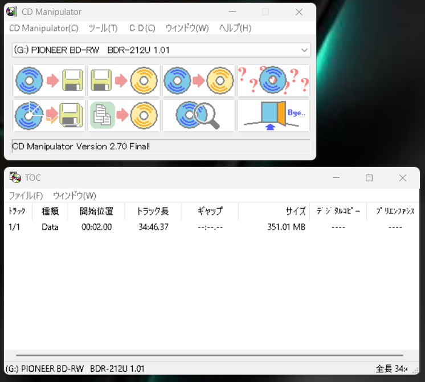Open the C D(C) menu
The height and width of the screenshot is (382, 425).
click(142, 28)
